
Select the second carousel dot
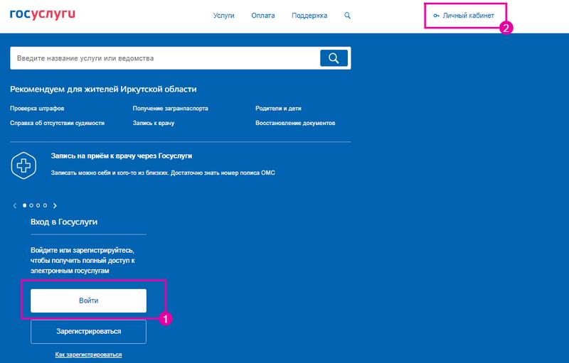31,205
